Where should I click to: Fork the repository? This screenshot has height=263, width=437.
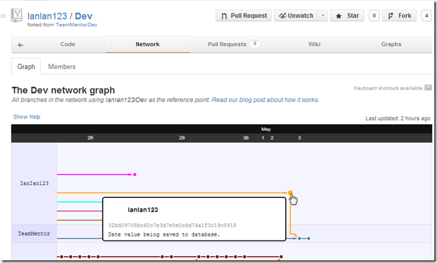pos(399,16)
